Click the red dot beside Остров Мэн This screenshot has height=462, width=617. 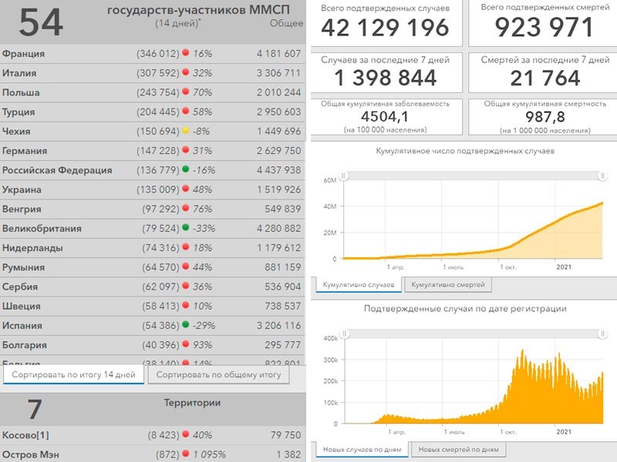pos(186,455)
